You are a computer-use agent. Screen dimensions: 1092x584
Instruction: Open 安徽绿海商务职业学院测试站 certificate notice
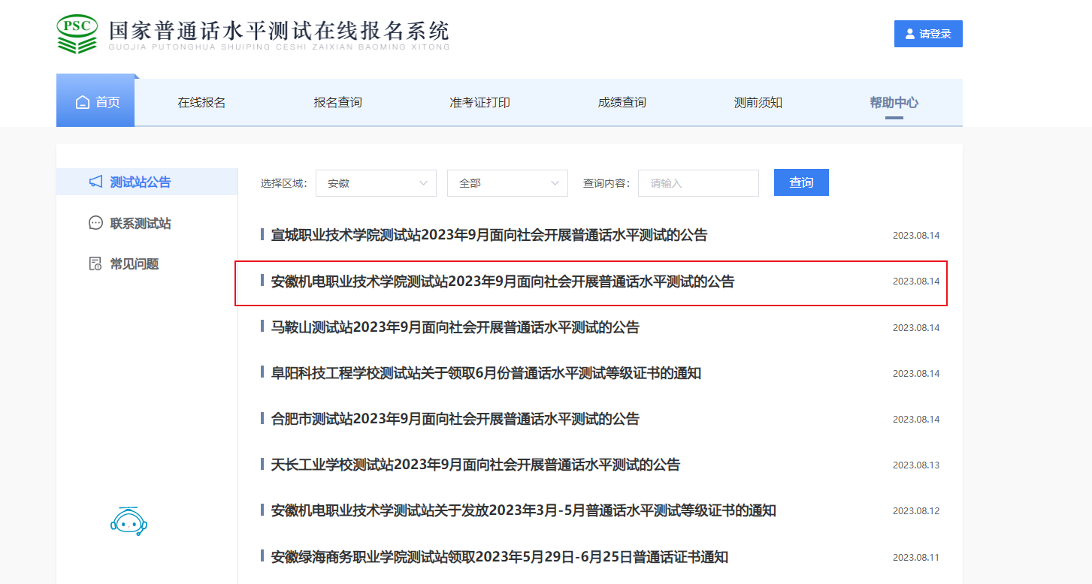500,557
